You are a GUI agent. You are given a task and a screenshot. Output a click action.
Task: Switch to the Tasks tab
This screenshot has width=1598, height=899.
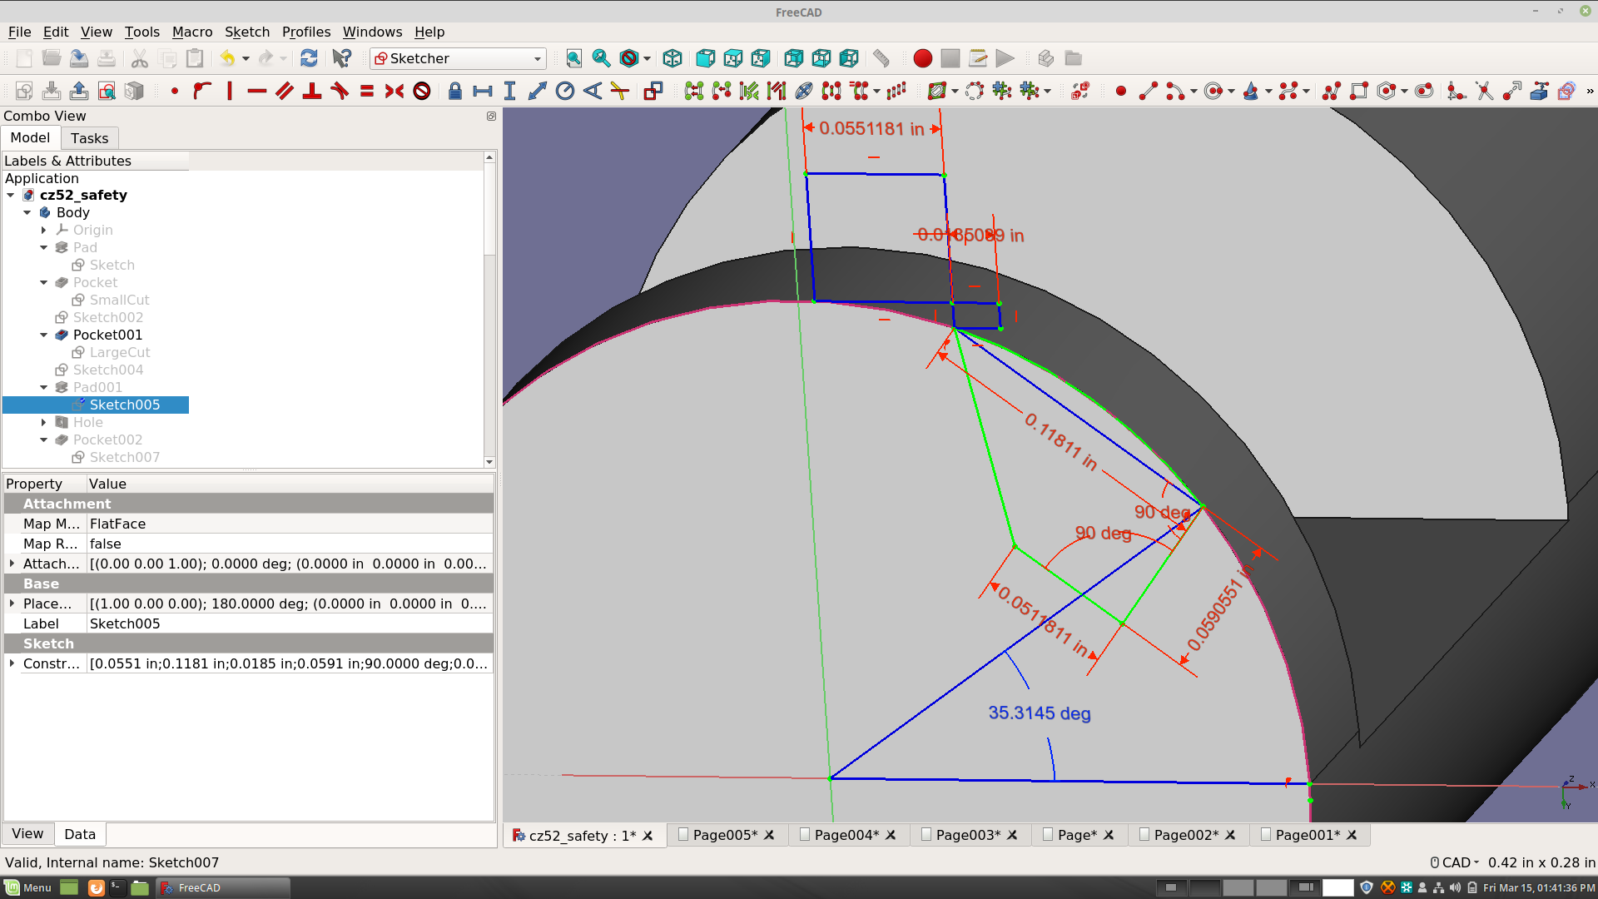(89, 138)
